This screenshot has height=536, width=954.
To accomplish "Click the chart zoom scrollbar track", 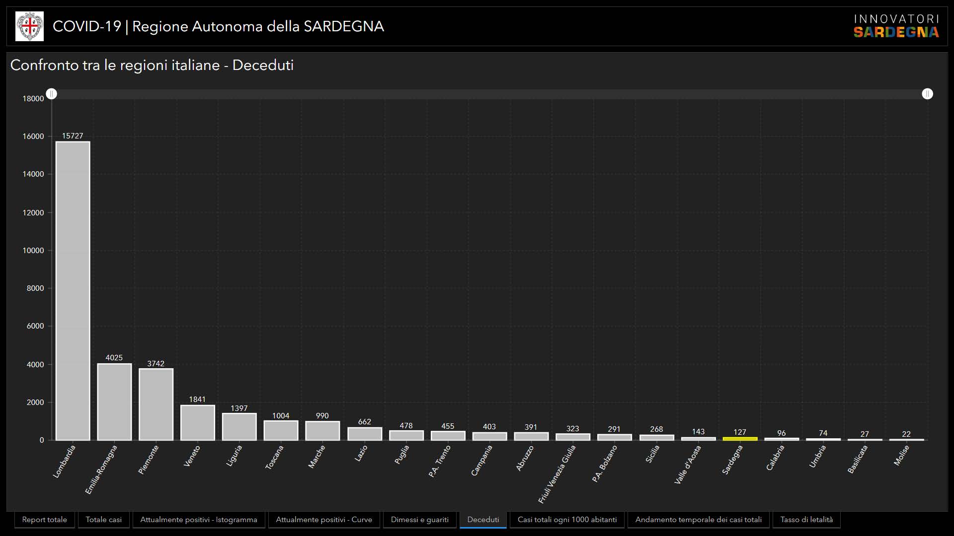I will pos(489,94).
